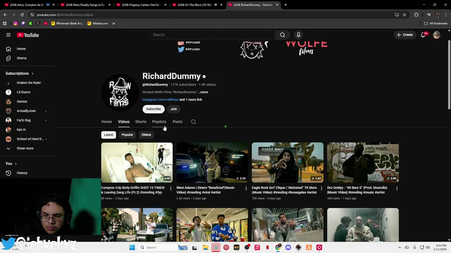Image resolution: width=451 pixels, height=253 pixels.
Task: Click the YouTube search input field
Action: tap(212, 35)
